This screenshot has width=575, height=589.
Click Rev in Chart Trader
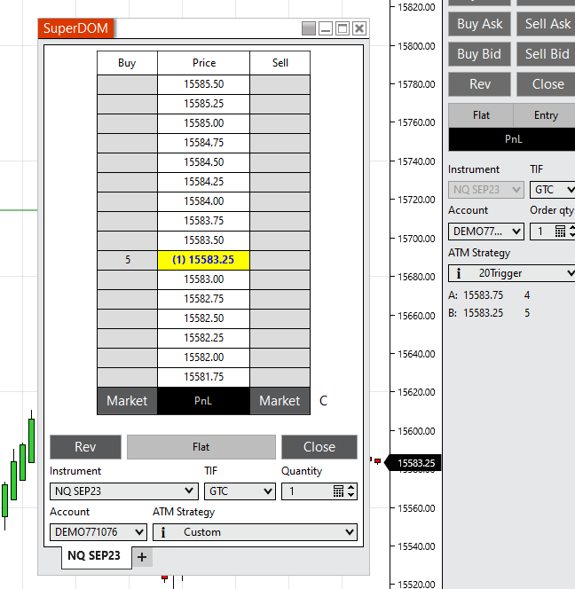click(479, 84)
